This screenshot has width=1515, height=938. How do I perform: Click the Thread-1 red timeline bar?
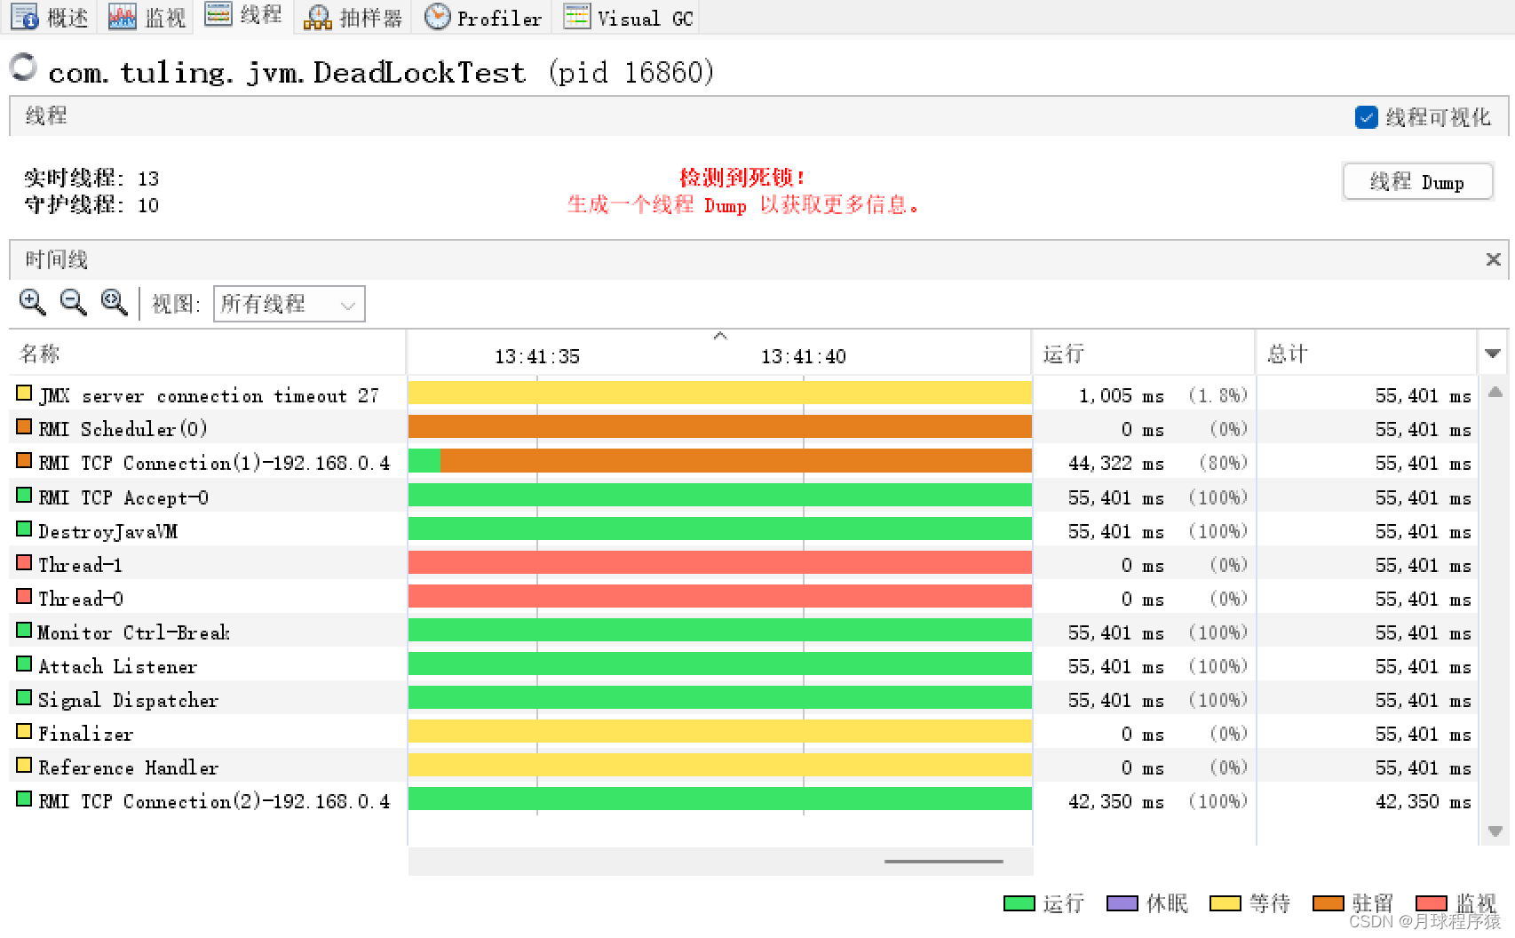click(720, 562)
